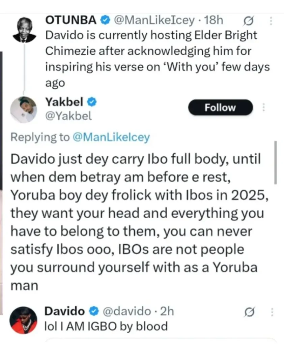Open the @Yakbel handle link

point(68,116)
